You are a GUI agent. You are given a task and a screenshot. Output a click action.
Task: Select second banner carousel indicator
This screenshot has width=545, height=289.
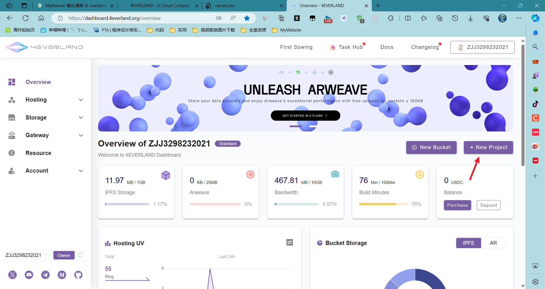315,126
